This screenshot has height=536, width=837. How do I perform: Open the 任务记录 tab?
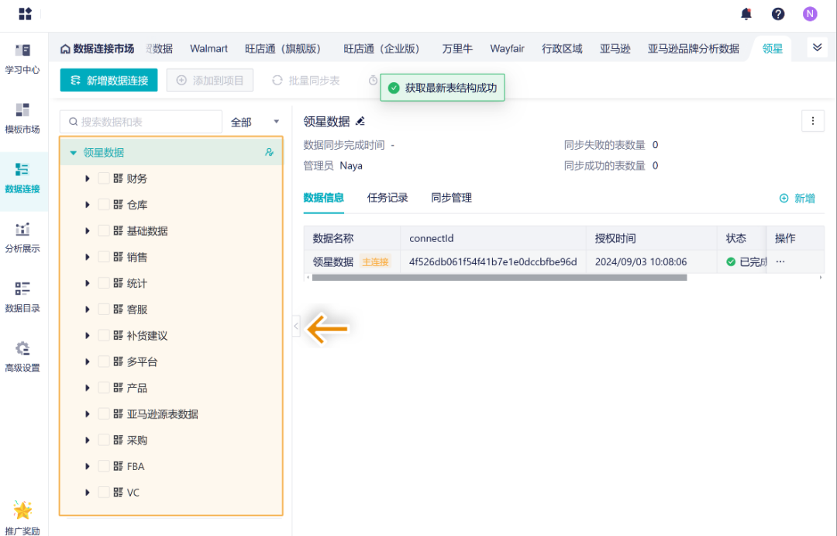(387, 198)
